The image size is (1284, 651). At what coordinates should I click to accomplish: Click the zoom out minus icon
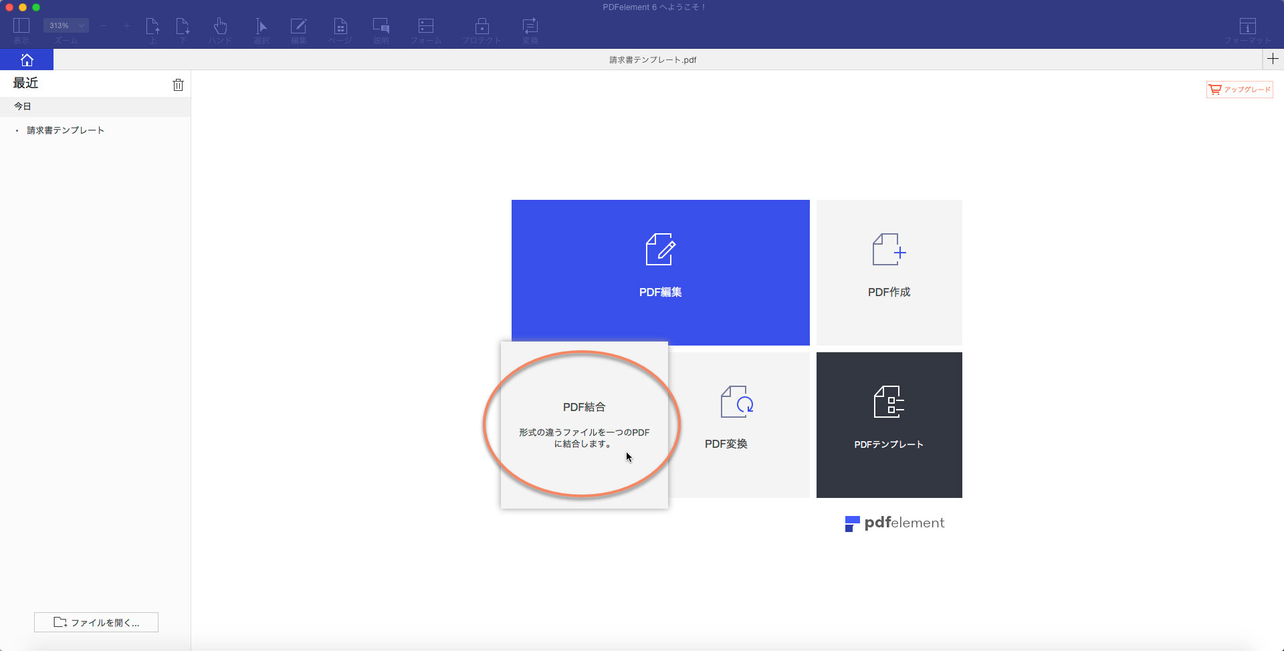[104, 25]
